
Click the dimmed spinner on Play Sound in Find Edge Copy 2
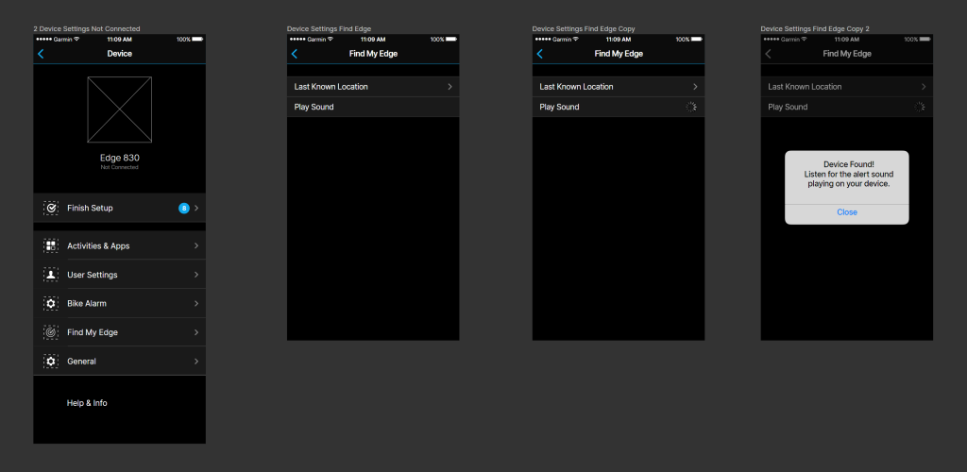click(920, 107)
